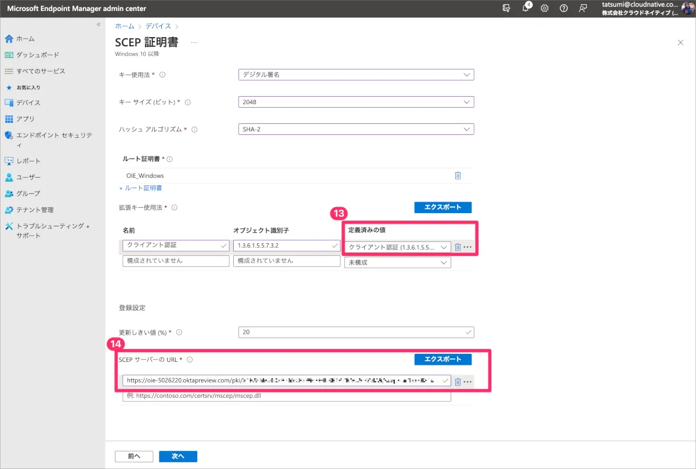This screenshot has height=469, width=696.
Task: Open the settings gear in header
Action: (545, 8)
